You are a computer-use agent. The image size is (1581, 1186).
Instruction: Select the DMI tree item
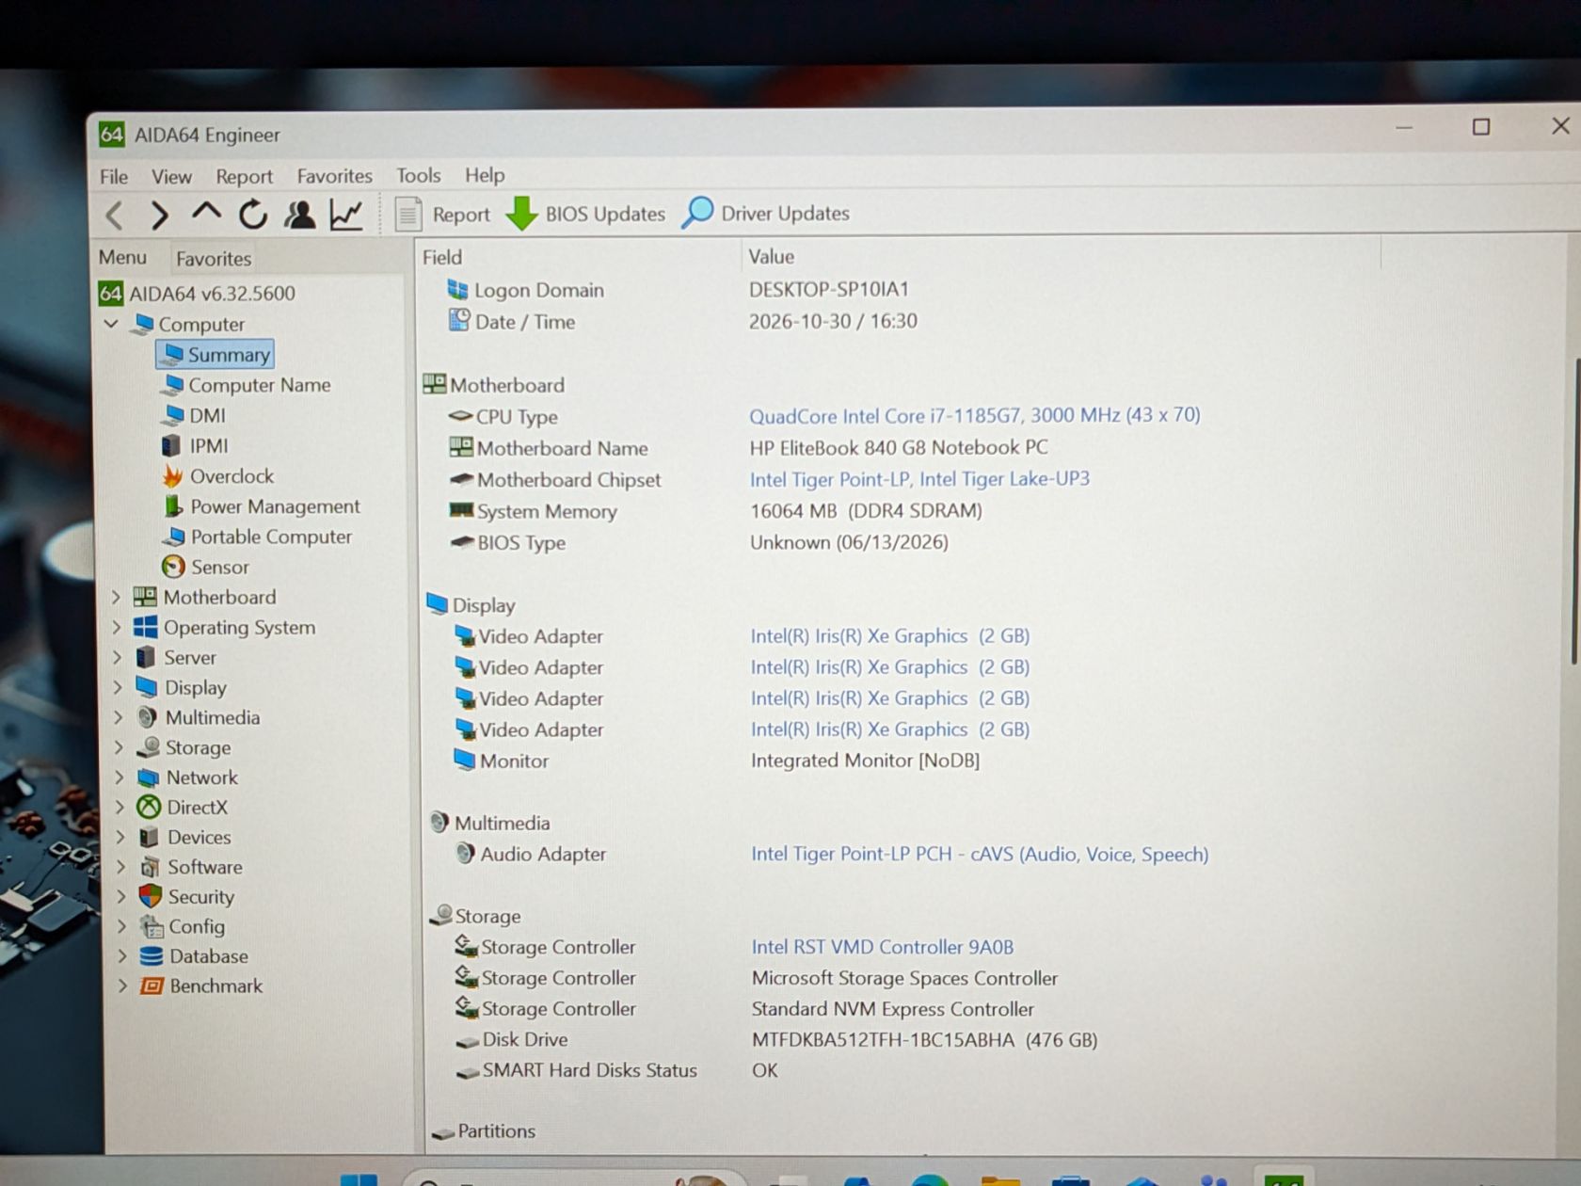point(194,415)
